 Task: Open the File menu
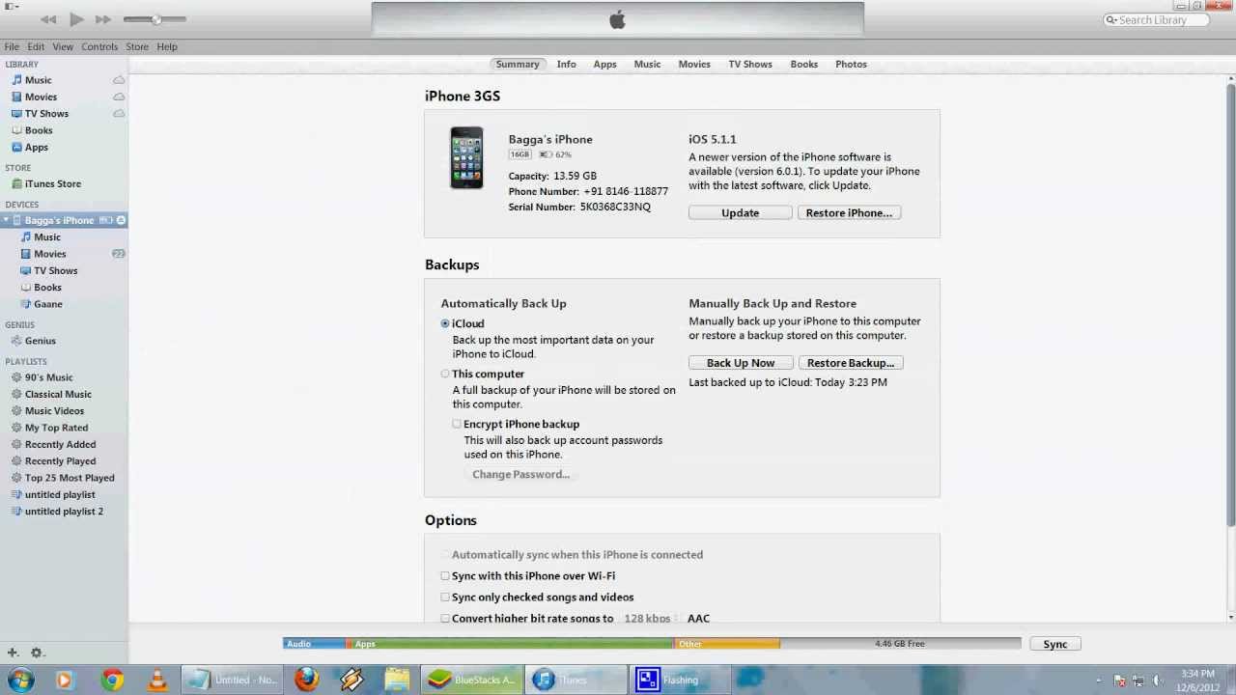click(12, 46)
